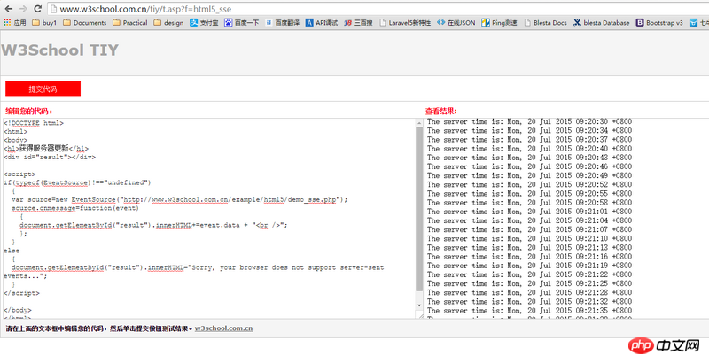The height and width of the screenshot is (363, 709).
Task: Open the Documents bookmark folder
Action: 84,22
